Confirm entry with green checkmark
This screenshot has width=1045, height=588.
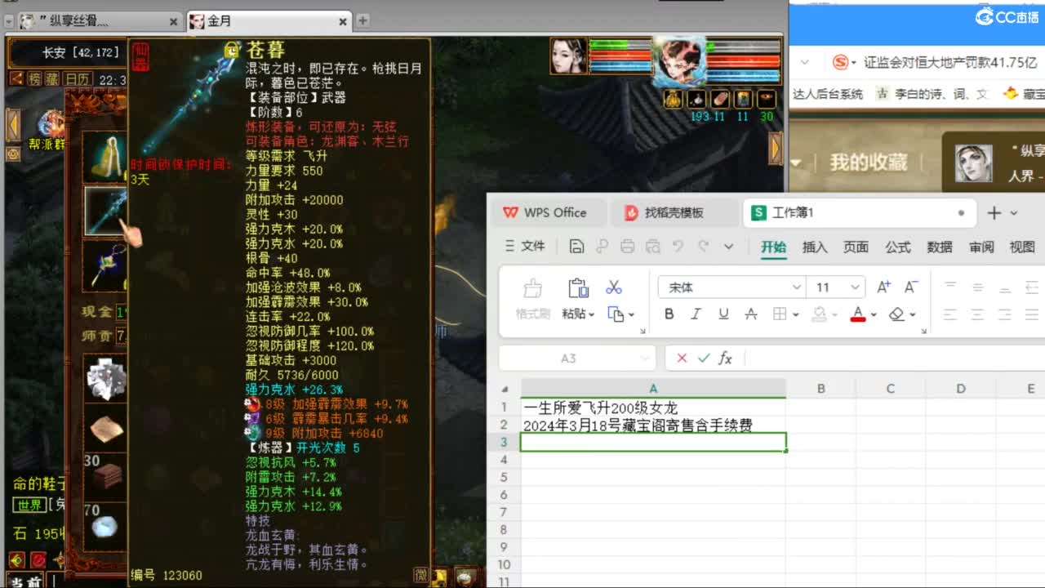pos(704,359)
